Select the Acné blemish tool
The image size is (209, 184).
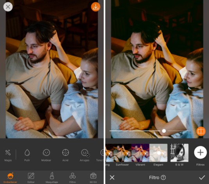(65, 155)
